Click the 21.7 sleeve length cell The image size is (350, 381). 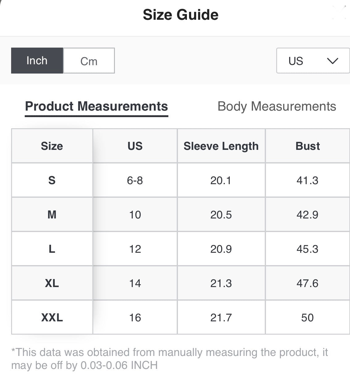point(221,317)
